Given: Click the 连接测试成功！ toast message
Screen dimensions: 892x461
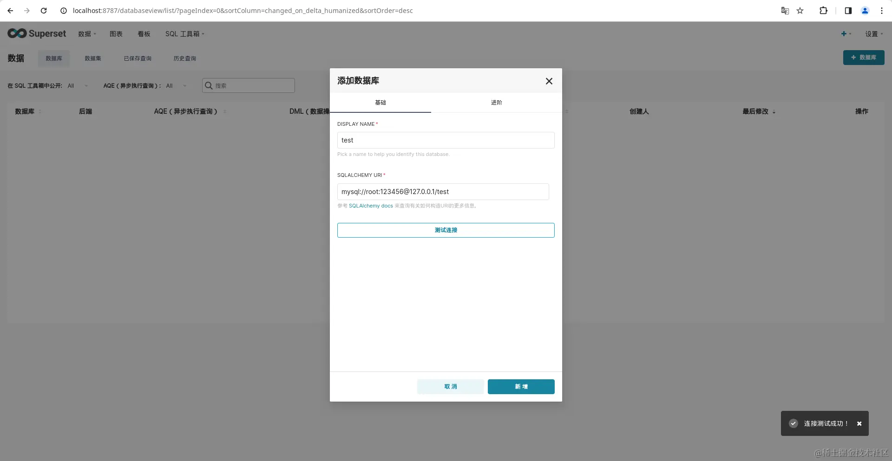Looking at the screenshot, I should 826,423.
